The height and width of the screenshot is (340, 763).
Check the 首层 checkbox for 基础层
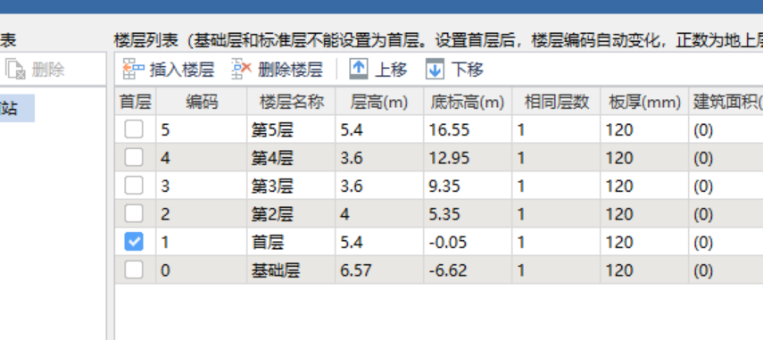tap(133, 270)
